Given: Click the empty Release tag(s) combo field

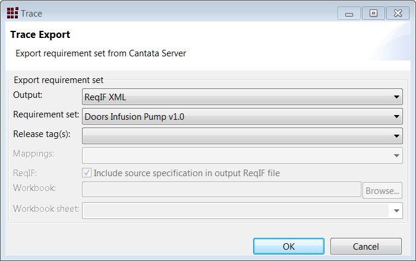Looking at the screenshot, I should coord(242,136).
